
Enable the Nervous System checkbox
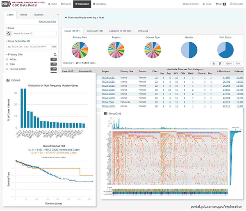[x=7, y=69]
